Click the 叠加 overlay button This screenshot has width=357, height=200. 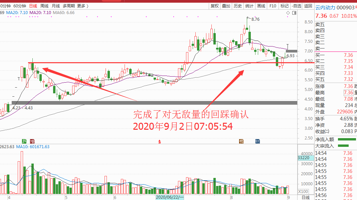point(226,6)
